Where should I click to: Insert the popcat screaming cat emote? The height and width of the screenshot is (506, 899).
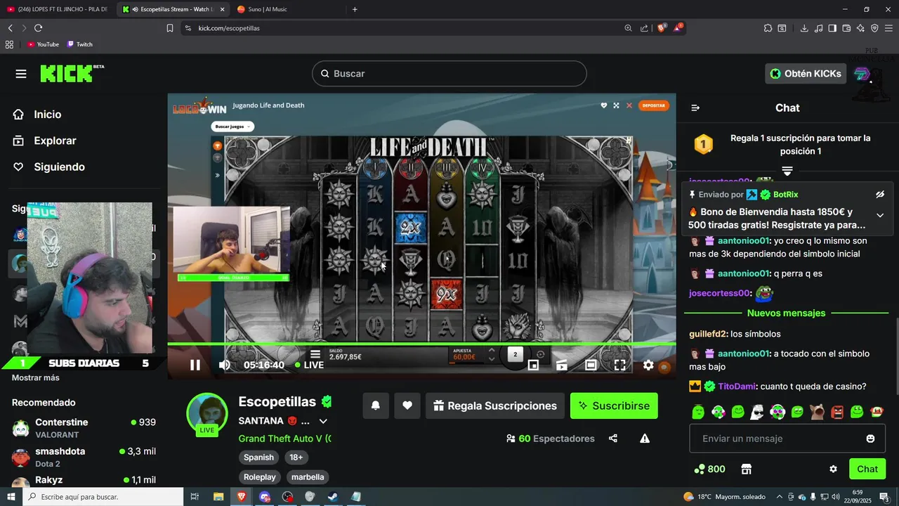(x=817, y=412)
